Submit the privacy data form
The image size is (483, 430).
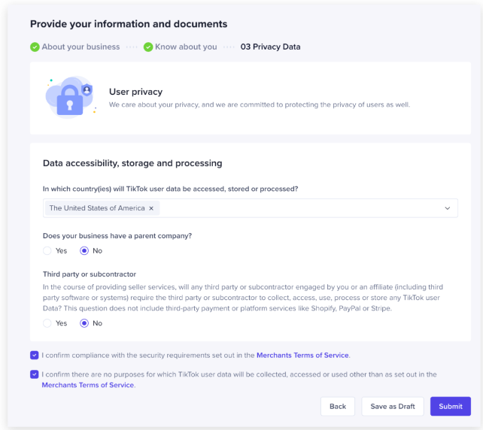tap(451, 407)
